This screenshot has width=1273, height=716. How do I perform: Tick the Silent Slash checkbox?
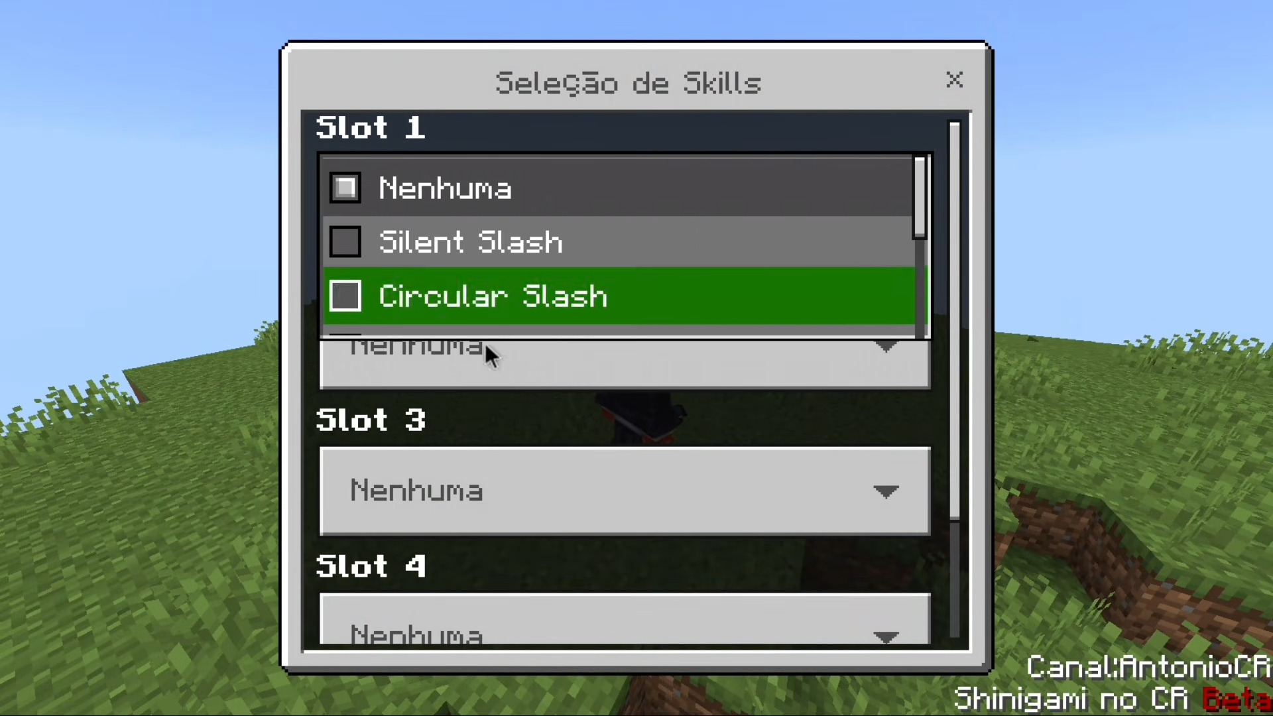tap(345, 242)
